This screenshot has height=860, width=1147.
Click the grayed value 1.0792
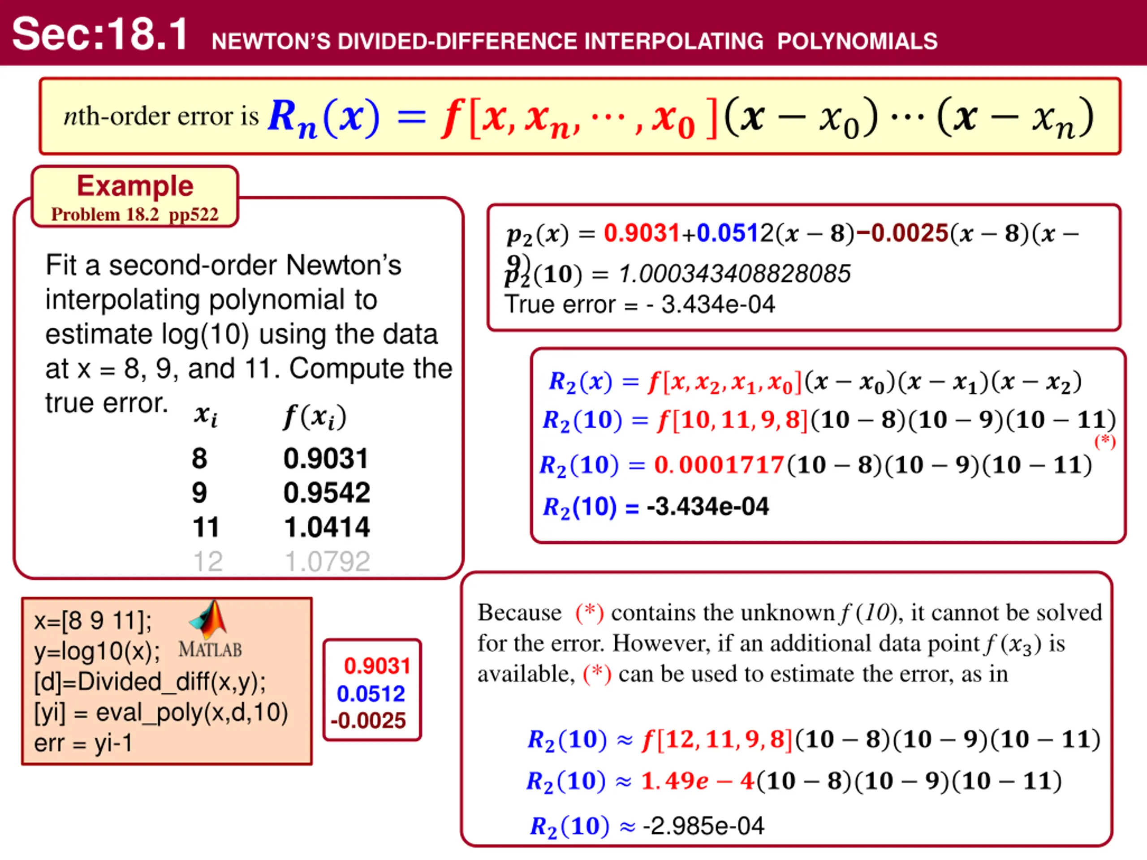click(x=328, y=561)
